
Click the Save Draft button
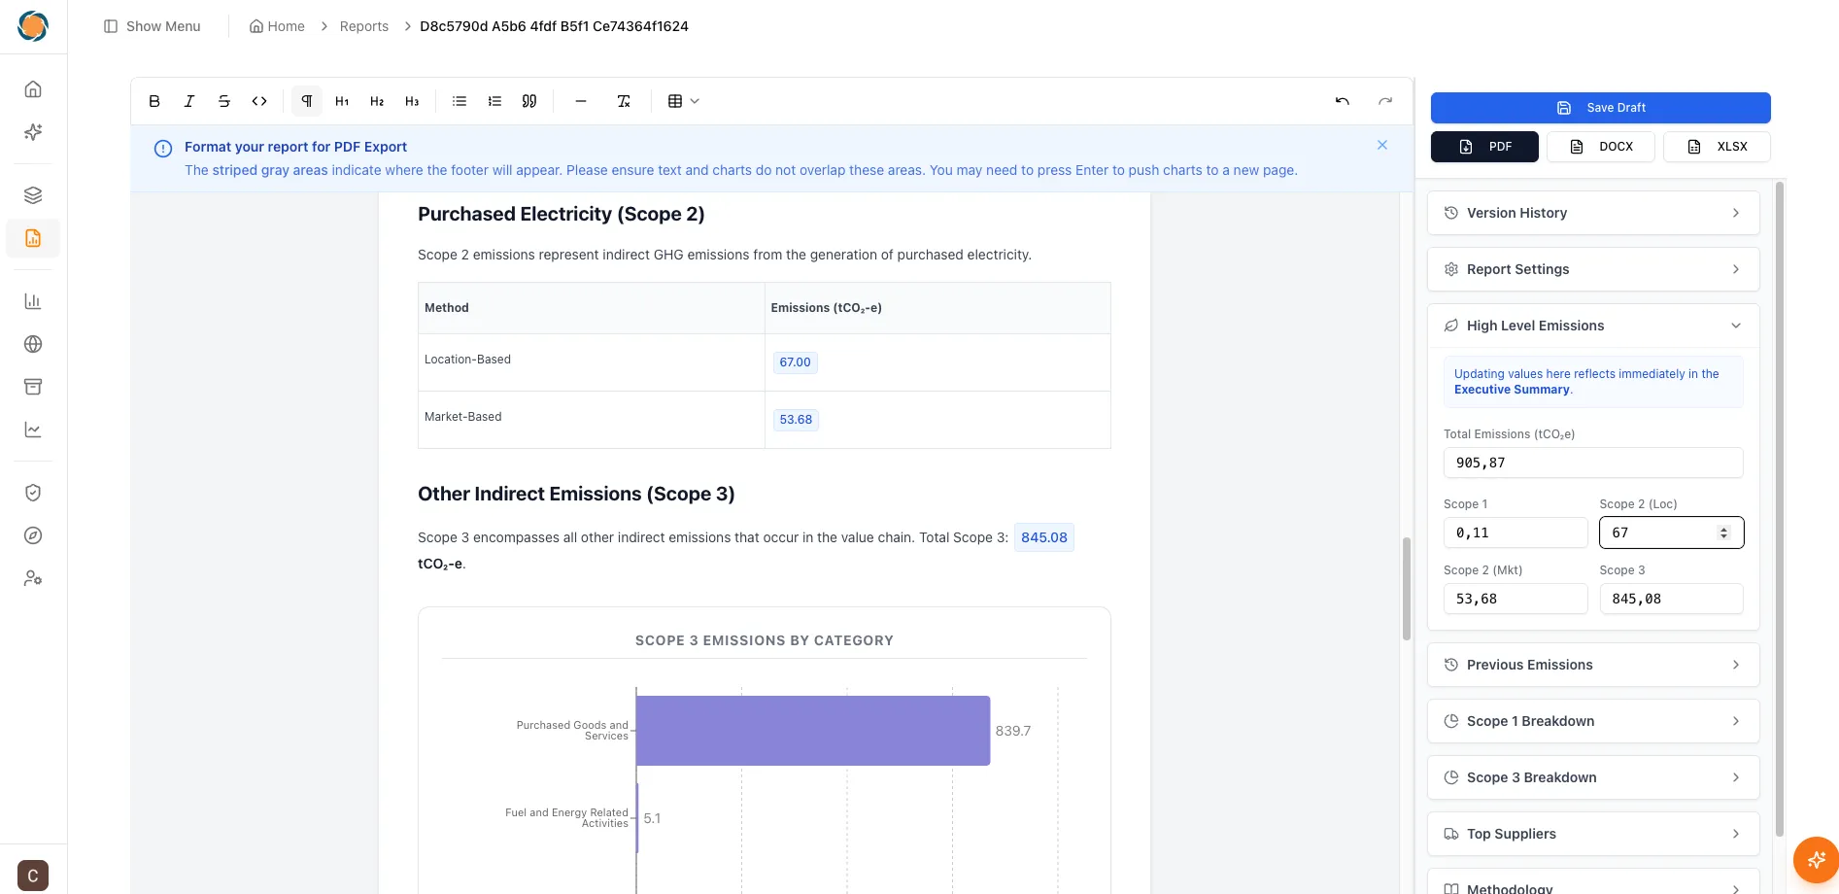coord(1600,107)
